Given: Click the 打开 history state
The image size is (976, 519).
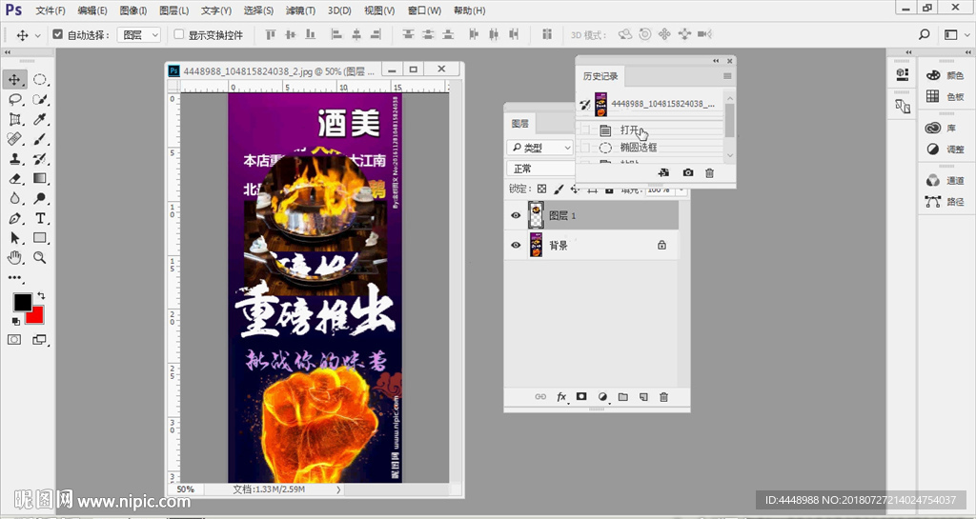Looking at the screenshot, I should 630,130.
